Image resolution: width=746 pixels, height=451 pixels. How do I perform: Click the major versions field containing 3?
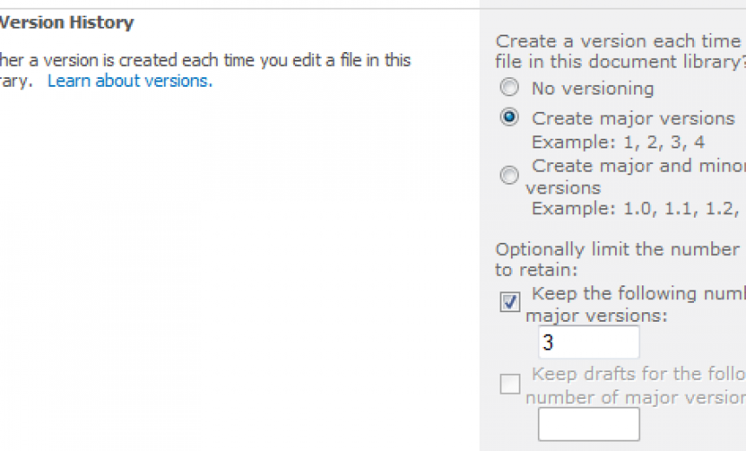588,343
